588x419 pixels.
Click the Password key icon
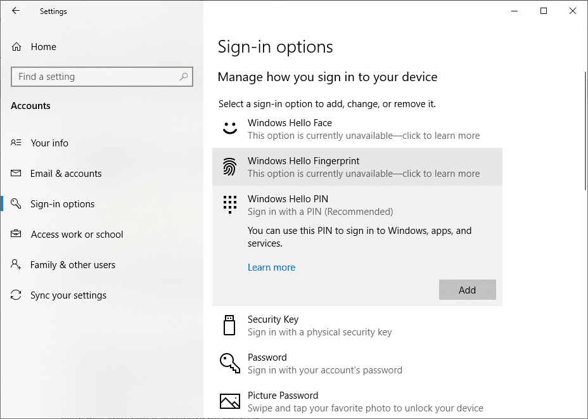pos(229,363)
